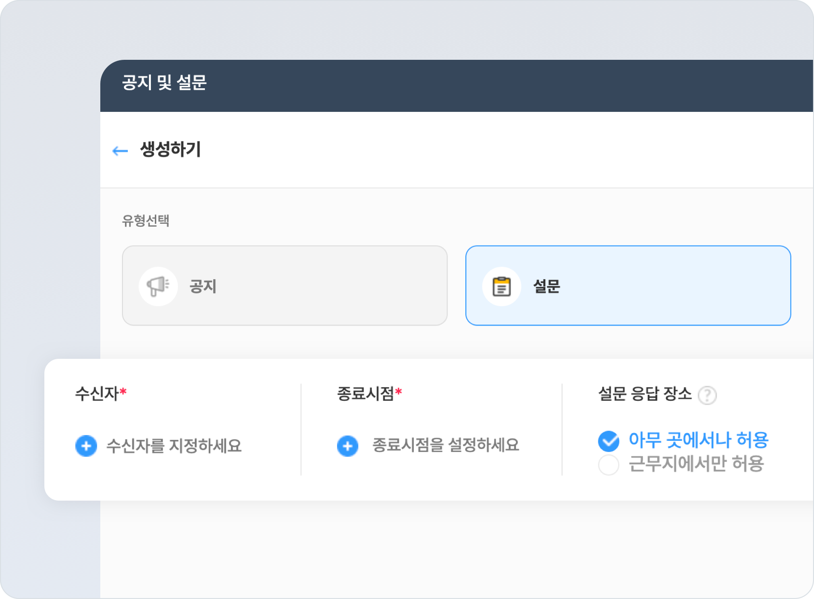Open help tooltip next to 설문 응답 장소

[x=707, y=395]
